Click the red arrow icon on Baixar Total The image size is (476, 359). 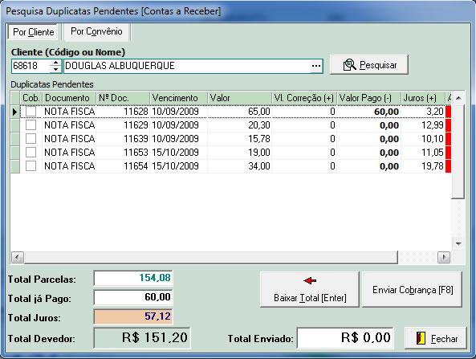(x=310, y=280)
